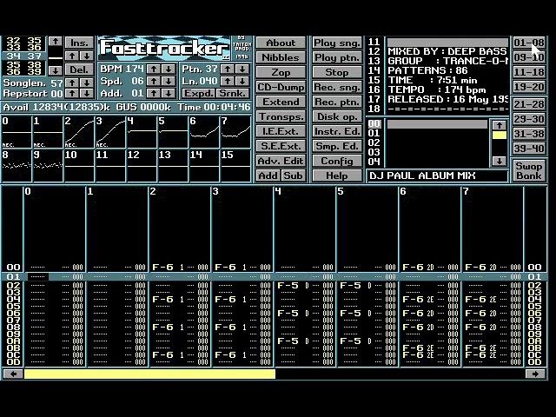The image size is (556, 417).
Task: Click the Ins. button for song position
Action: click(79, 43)
